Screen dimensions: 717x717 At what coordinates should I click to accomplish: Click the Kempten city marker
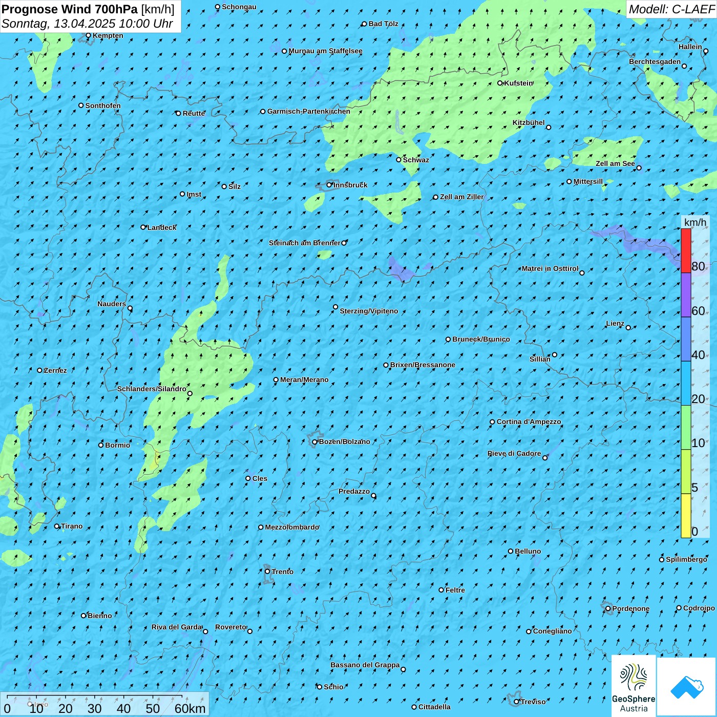88,35
